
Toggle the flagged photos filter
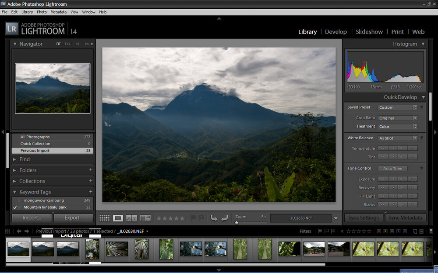coord(320,231)
